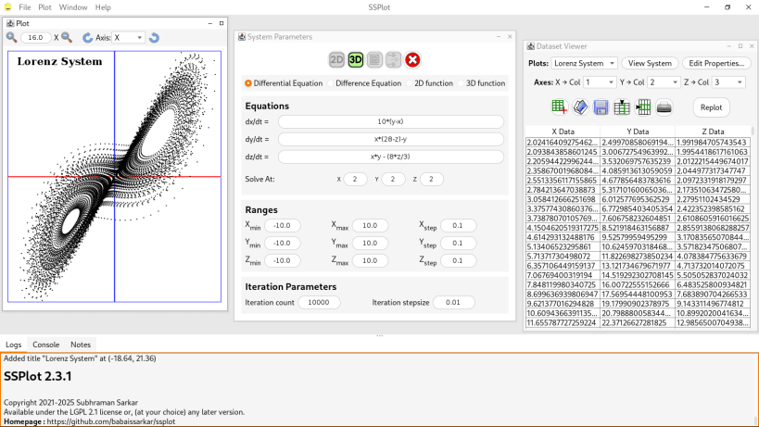
Task: Click the Xstep range field
Action: 458,225
